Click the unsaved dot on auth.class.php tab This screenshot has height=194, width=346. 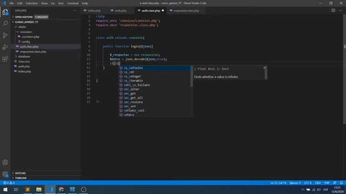163,11
